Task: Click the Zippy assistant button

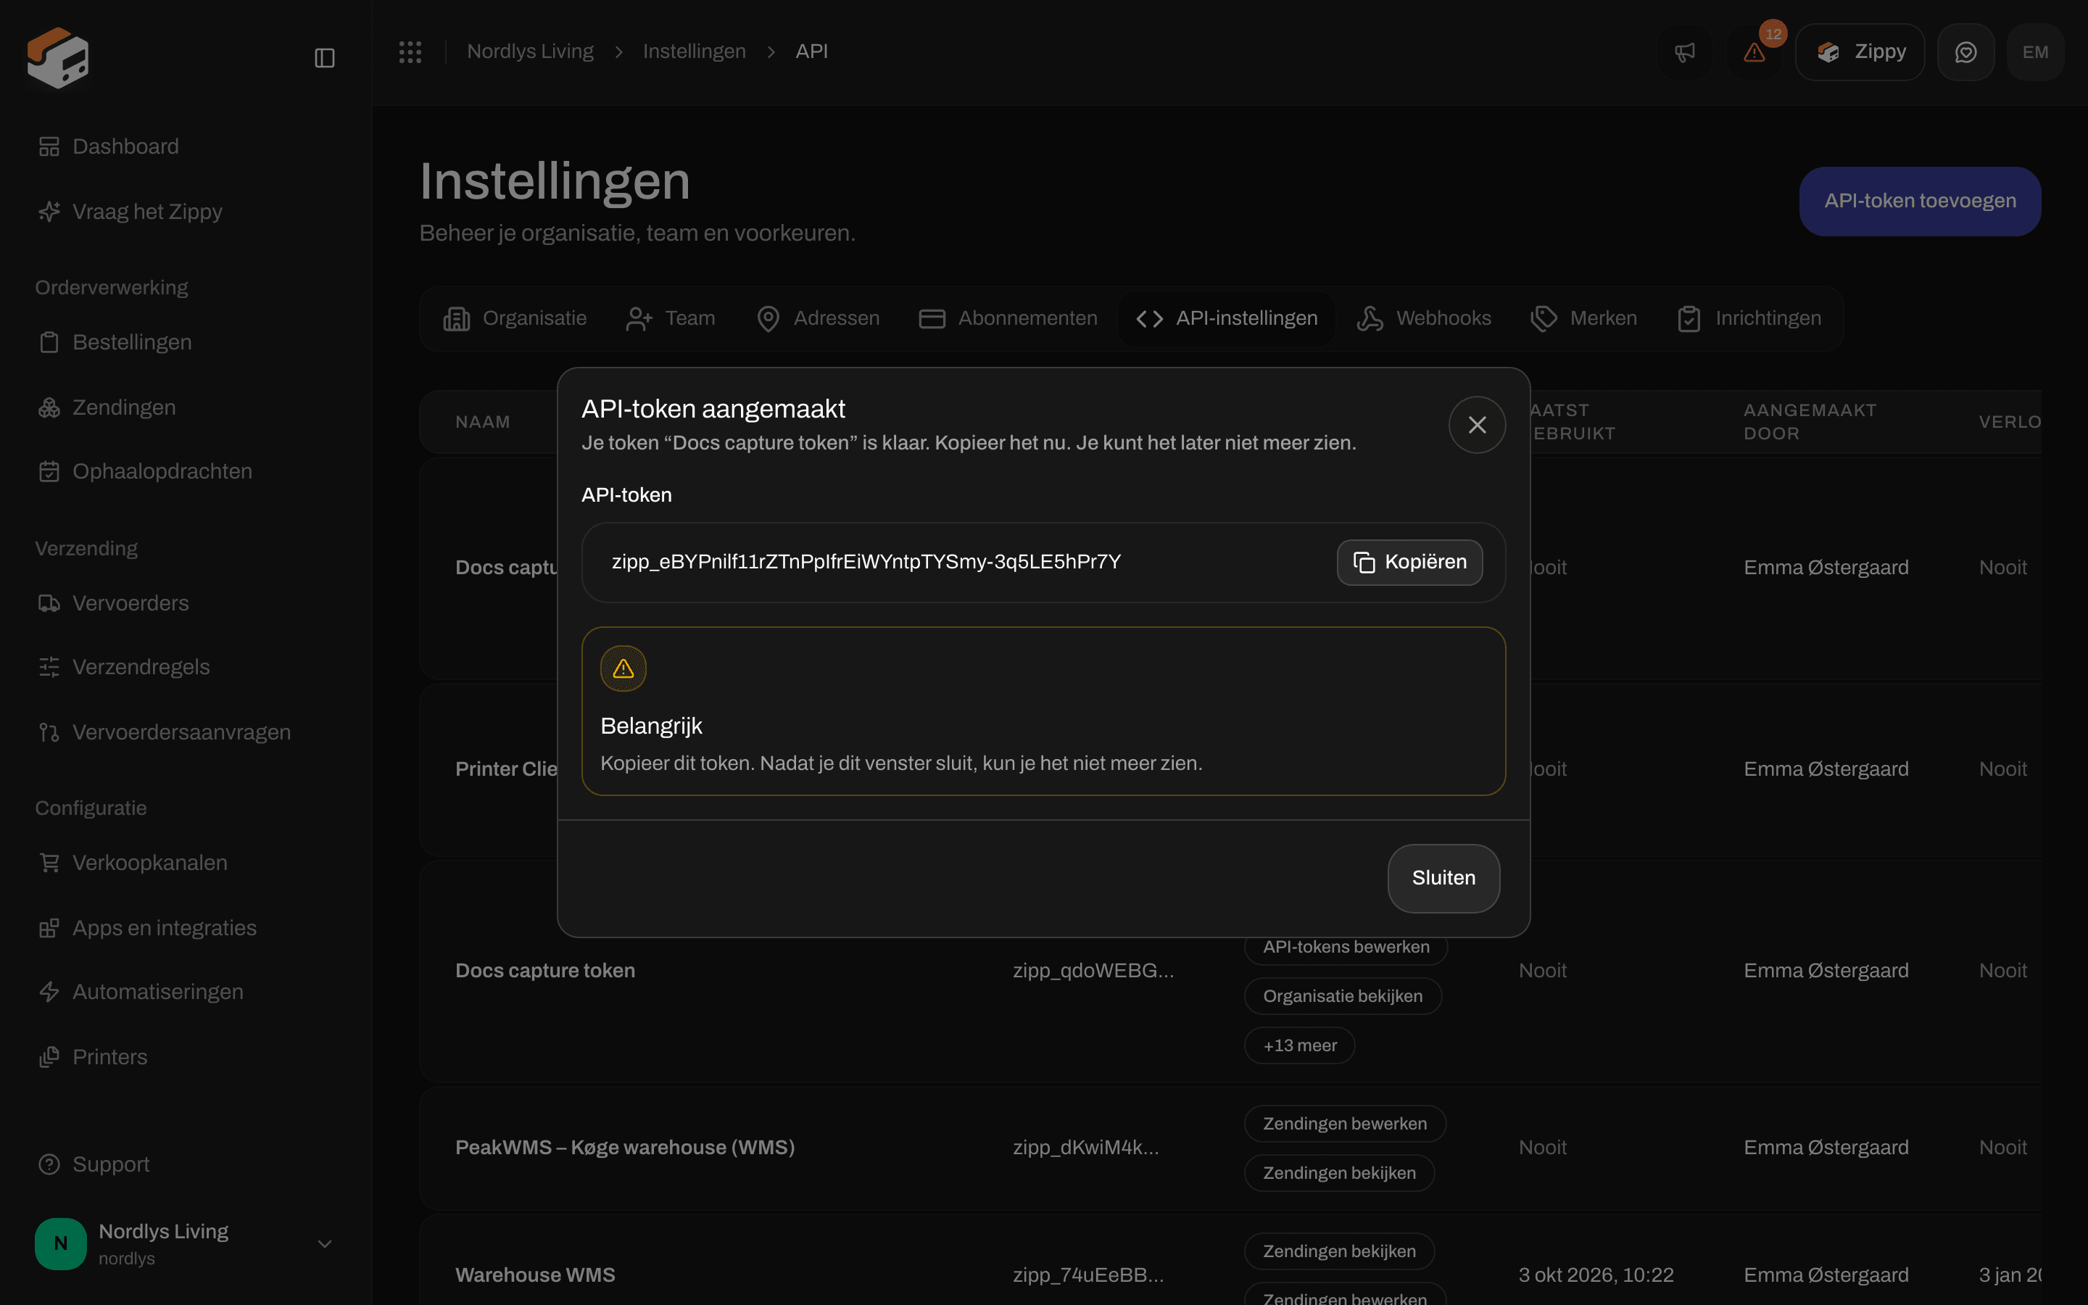Action: click(x=1860, y=51)
